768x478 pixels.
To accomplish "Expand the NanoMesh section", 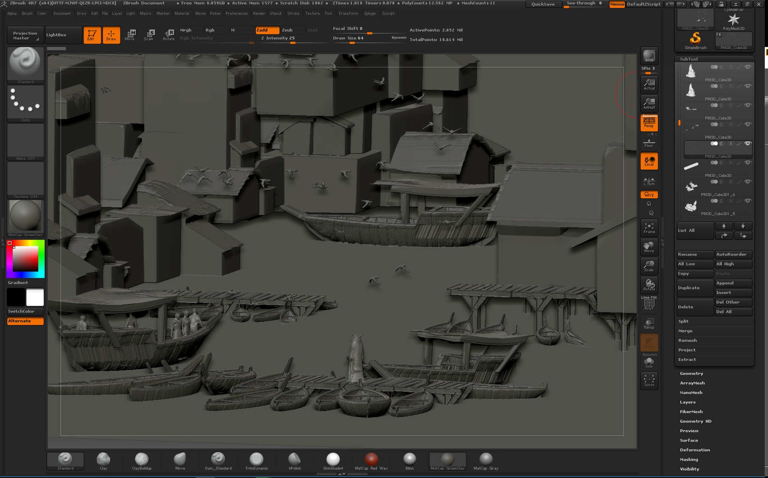I will point(691,393).
